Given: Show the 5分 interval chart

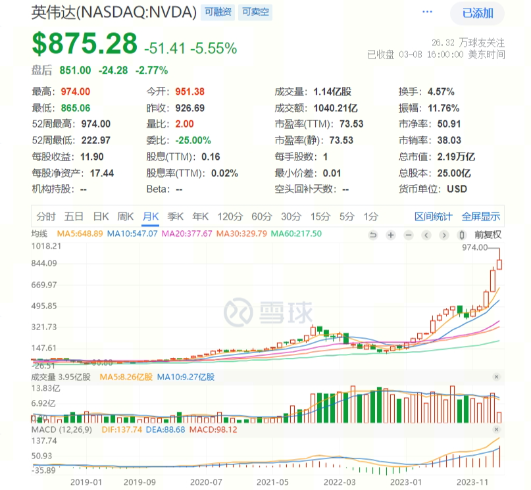Looking at the screenshot, I should coord(347,216).
